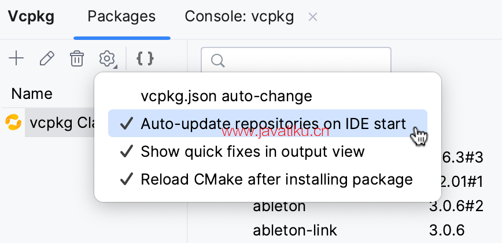Select the Vcpkg tool window title
Image resolution: width=502 pixels, height=243 pixels.
point(31,17)
